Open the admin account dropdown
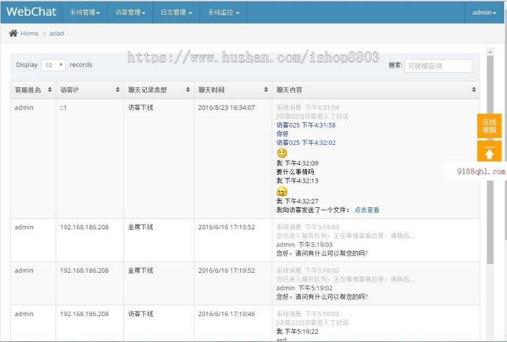 click(x=482, y=12)
